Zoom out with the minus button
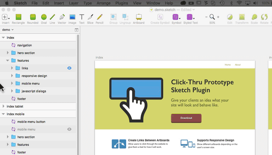 206,17
